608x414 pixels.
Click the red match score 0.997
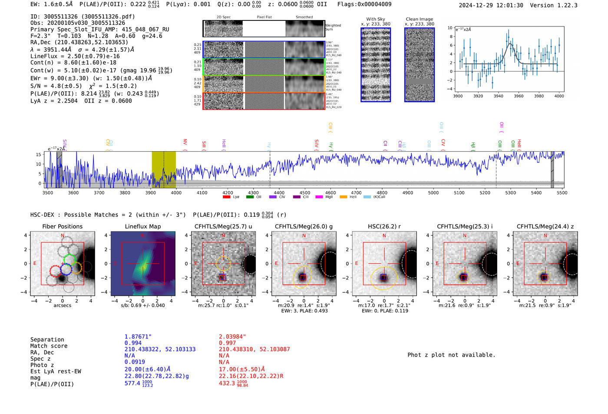pos(228,343)
